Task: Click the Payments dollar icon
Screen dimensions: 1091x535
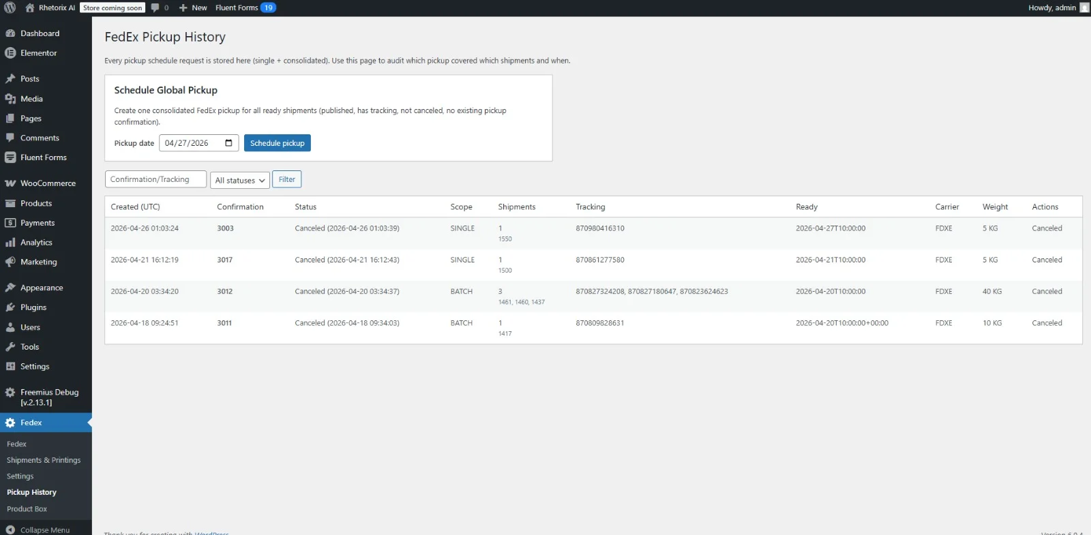Action: (10, 223)
